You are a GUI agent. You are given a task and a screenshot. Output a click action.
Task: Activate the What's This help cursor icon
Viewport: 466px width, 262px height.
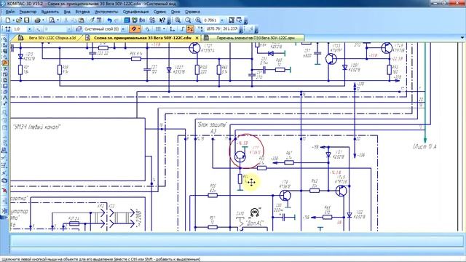pos(162,20)
